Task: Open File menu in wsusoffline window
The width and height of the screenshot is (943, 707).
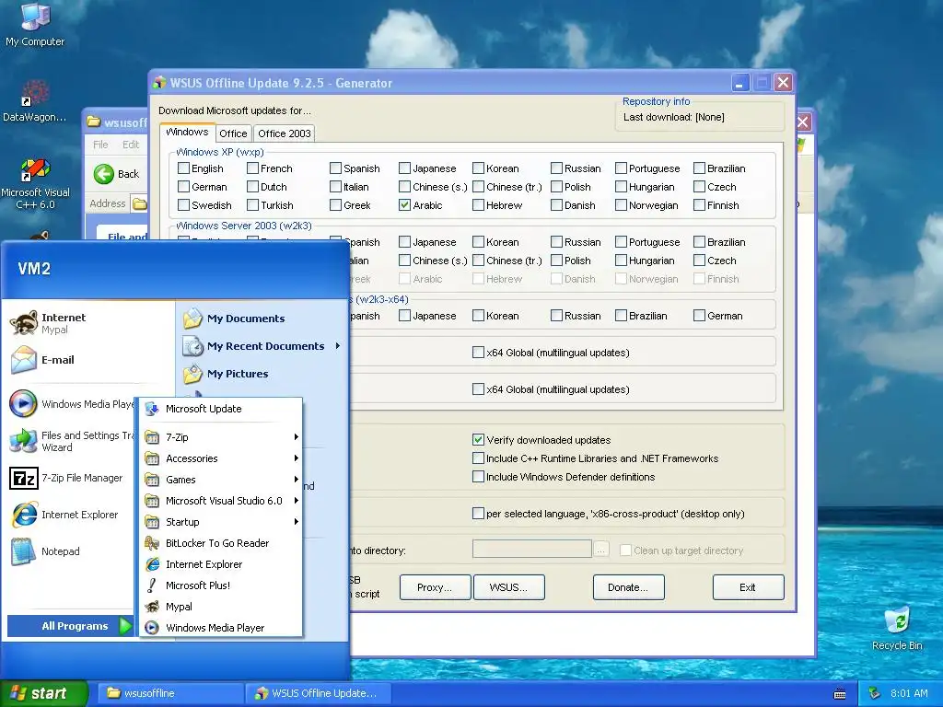Action: click(100, 145)
